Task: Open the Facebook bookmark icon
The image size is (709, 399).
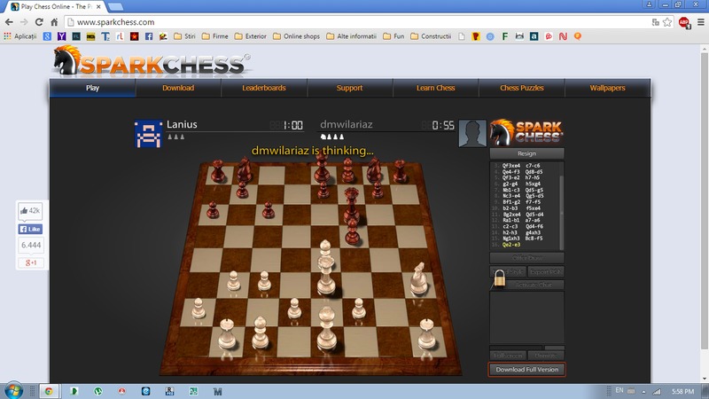Action: click(149, 36)
